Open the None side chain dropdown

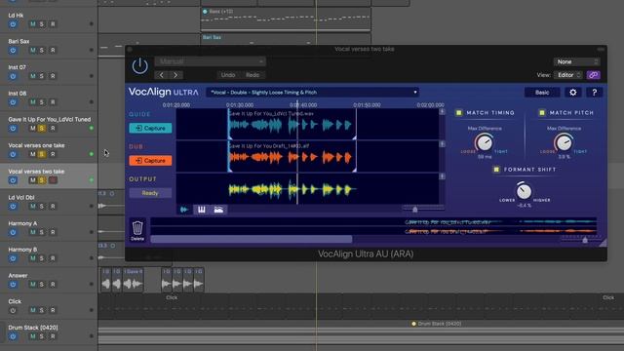(x=576, y=61)
